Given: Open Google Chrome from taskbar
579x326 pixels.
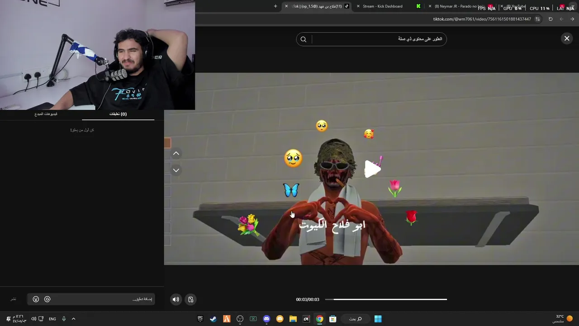Looking at the screenshot, I should pos(320,319).
